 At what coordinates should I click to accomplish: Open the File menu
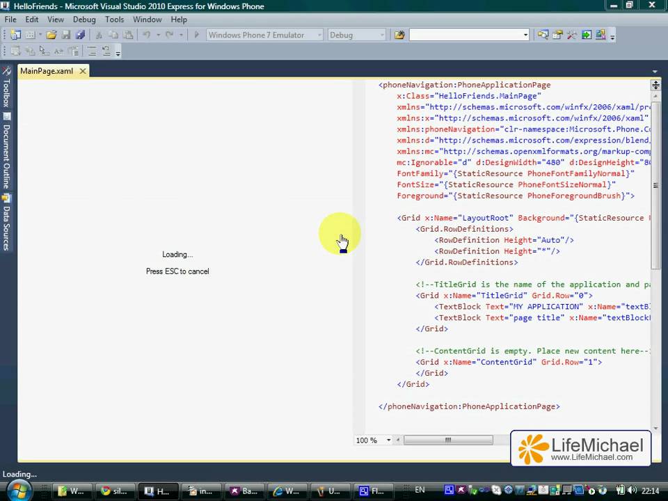pos(10,19)
